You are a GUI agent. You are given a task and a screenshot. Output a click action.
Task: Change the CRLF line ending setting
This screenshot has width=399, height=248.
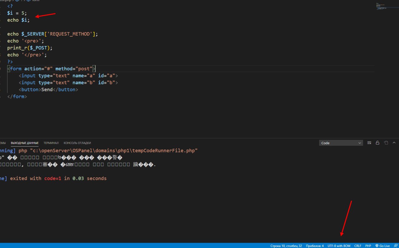(358, 246)
